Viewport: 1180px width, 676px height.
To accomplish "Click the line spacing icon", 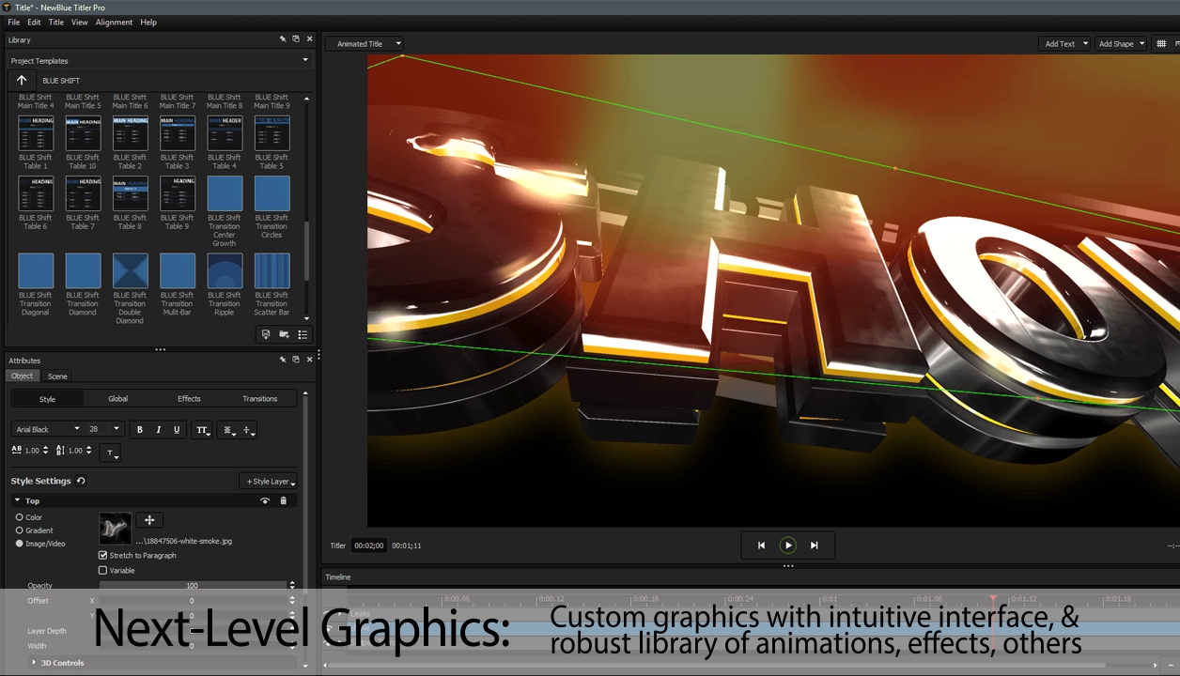I will (x=60, y=451).
